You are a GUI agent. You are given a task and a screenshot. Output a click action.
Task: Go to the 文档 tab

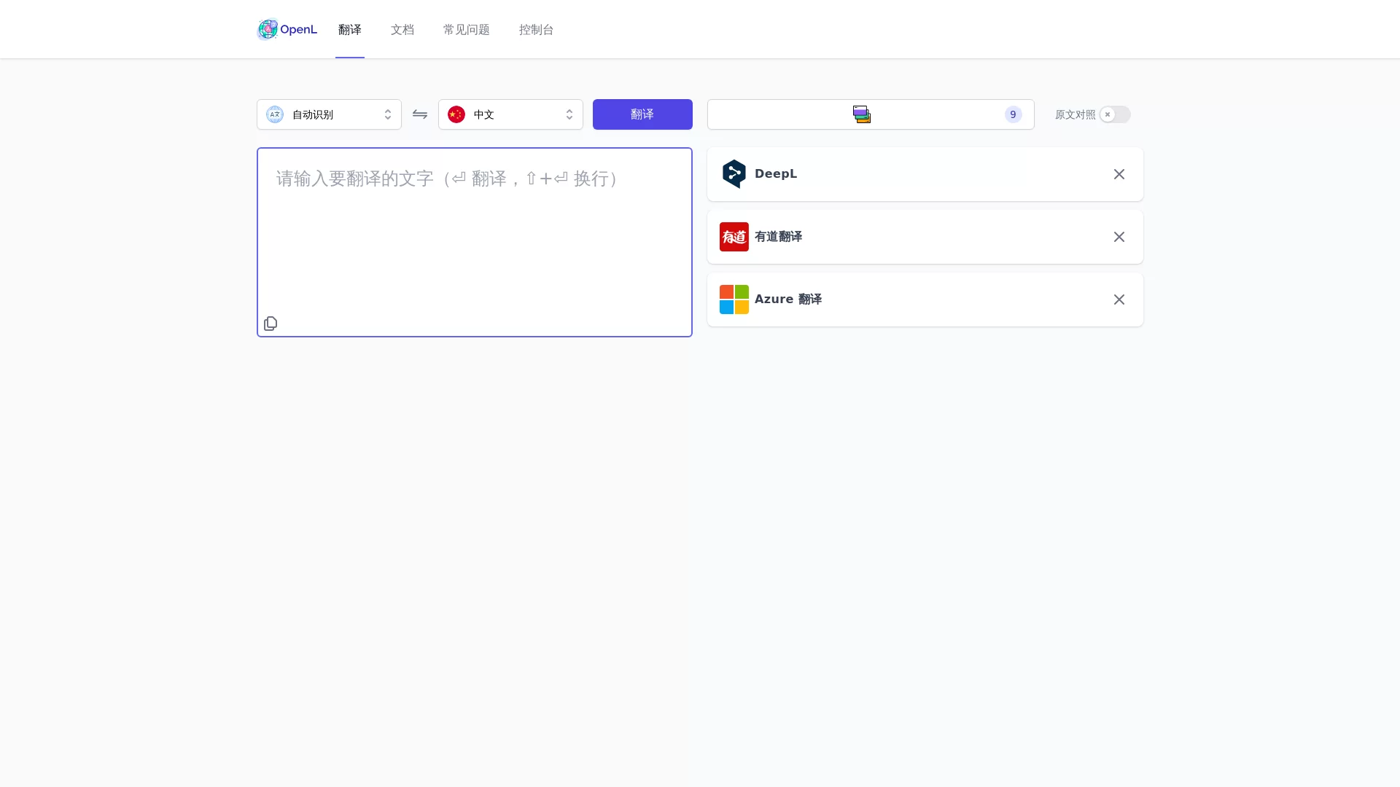402,30
